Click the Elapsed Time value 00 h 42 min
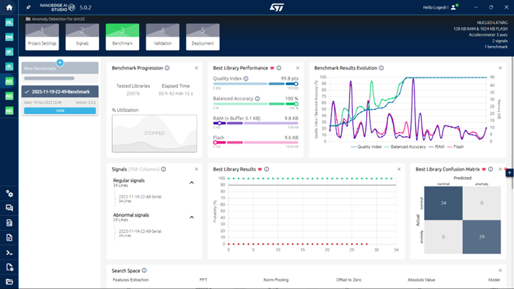The image size is (514, 289). click(176, 94)
